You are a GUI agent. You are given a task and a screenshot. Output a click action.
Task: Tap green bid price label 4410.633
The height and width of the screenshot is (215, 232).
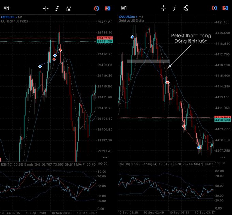(222, 120)
